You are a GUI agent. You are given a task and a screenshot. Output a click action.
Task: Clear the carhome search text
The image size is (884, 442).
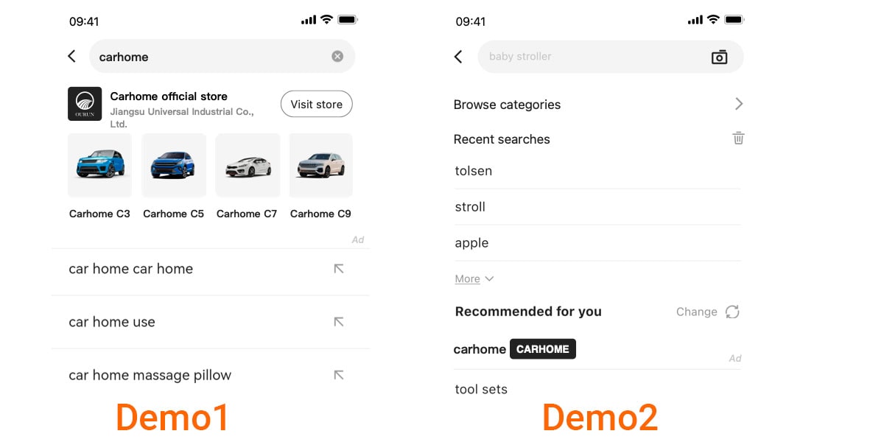[337, 56]
